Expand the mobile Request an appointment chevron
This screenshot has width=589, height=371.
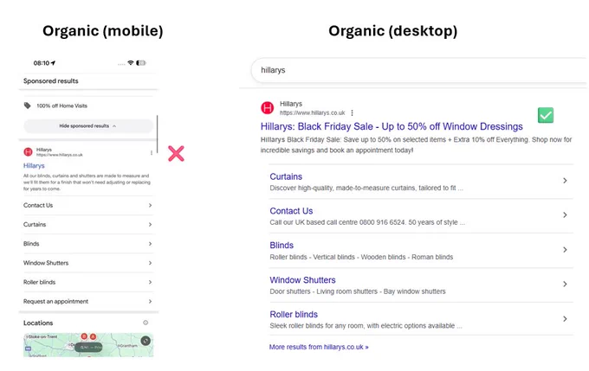click(x=150, y=301)
